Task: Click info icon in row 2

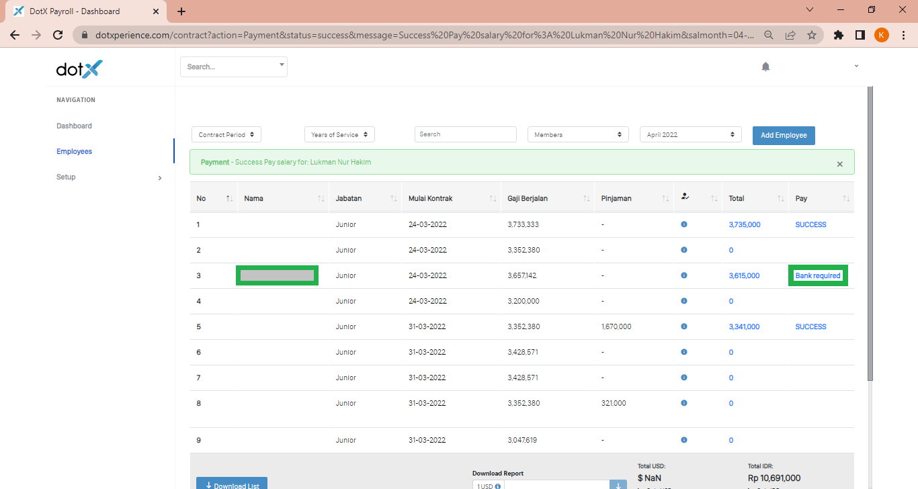Action: point(684,250)
